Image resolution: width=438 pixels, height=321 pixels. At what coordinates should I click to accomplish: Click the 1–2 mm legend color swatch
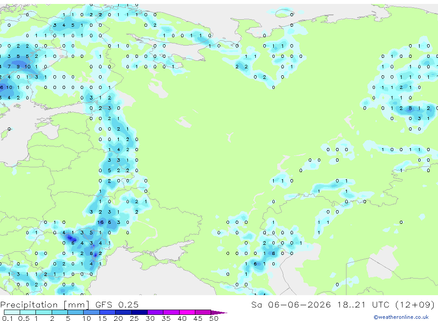pyautogui.click(x=44, y=312)
